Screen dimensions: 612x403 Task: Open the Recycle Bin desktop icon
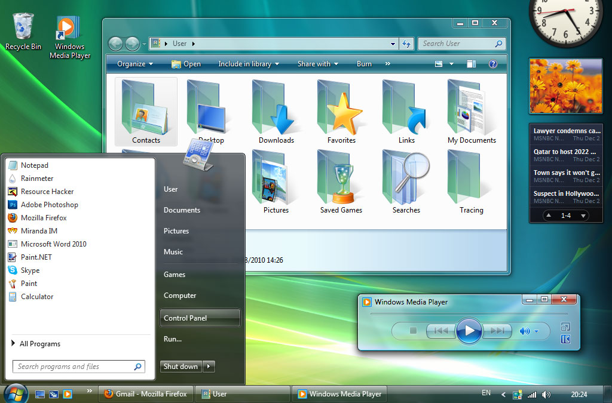pyautogui.click(x=23, y=32)
